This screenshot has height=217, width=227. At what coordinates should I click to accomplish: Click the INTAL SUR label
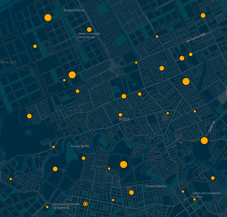(8, 62)
